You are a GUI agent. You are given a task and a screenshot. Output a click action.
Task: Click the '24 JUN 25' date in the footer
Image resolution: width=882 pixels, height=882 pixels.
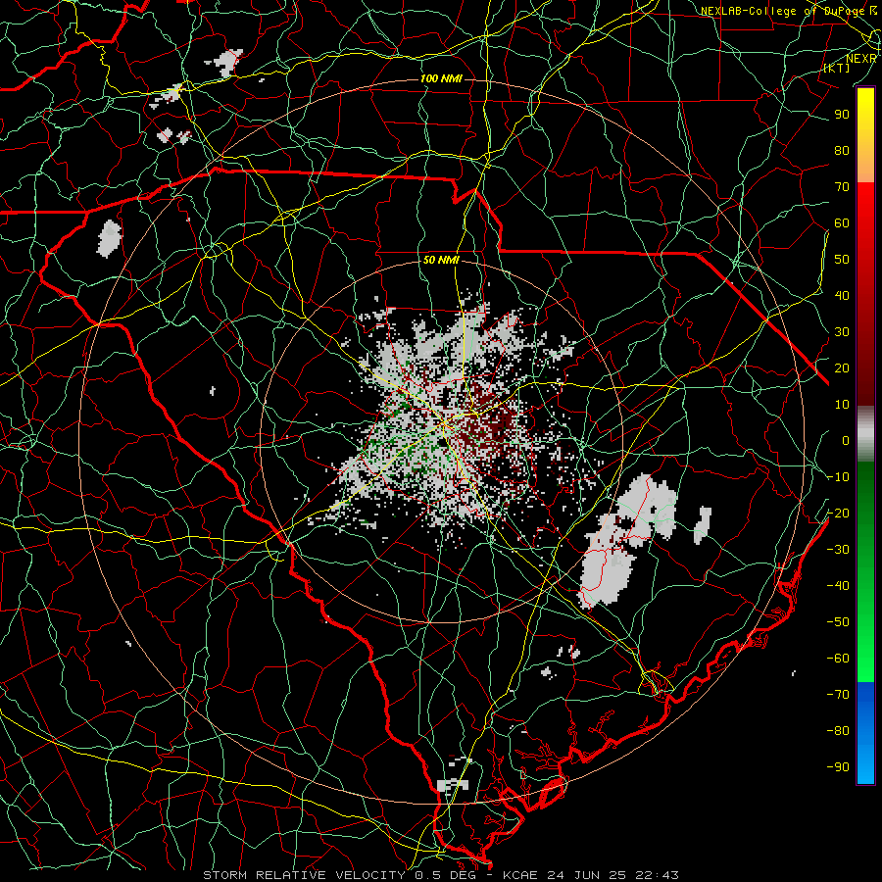pos(587,875)
